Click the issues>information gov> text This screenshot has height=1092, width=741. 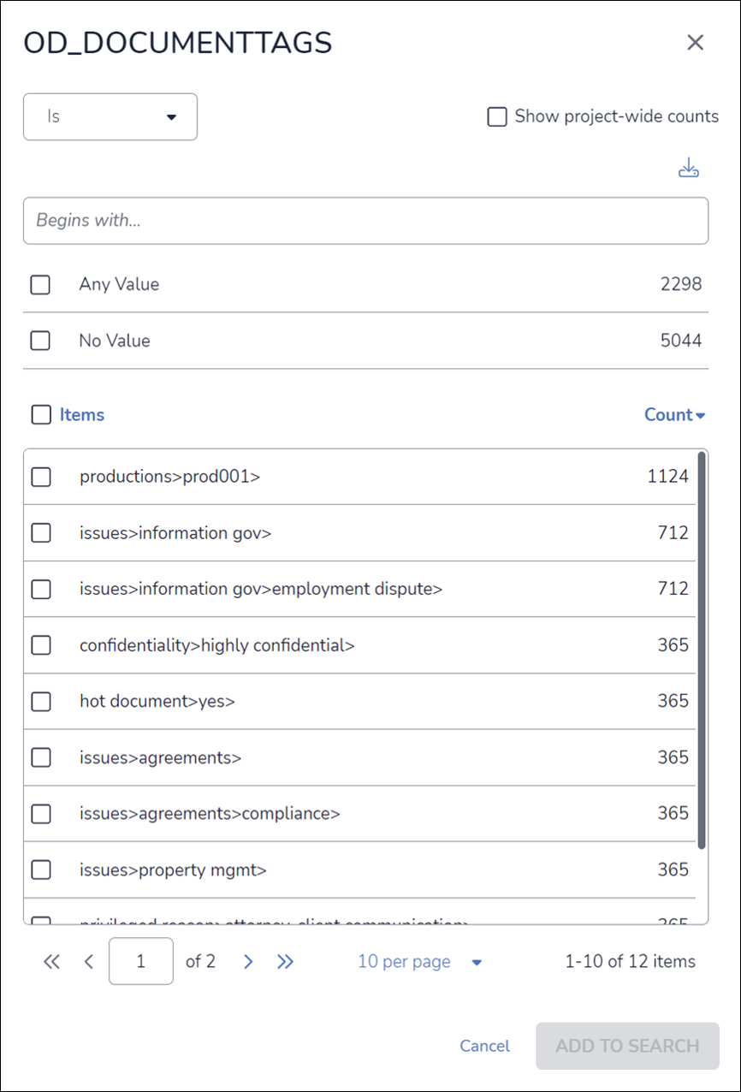[x=175, y=533]
